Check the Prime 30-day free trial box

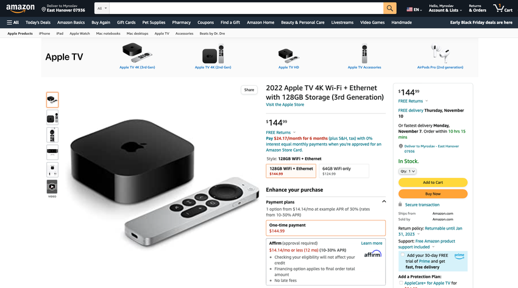pyautogui.click(x=402, y=255)
